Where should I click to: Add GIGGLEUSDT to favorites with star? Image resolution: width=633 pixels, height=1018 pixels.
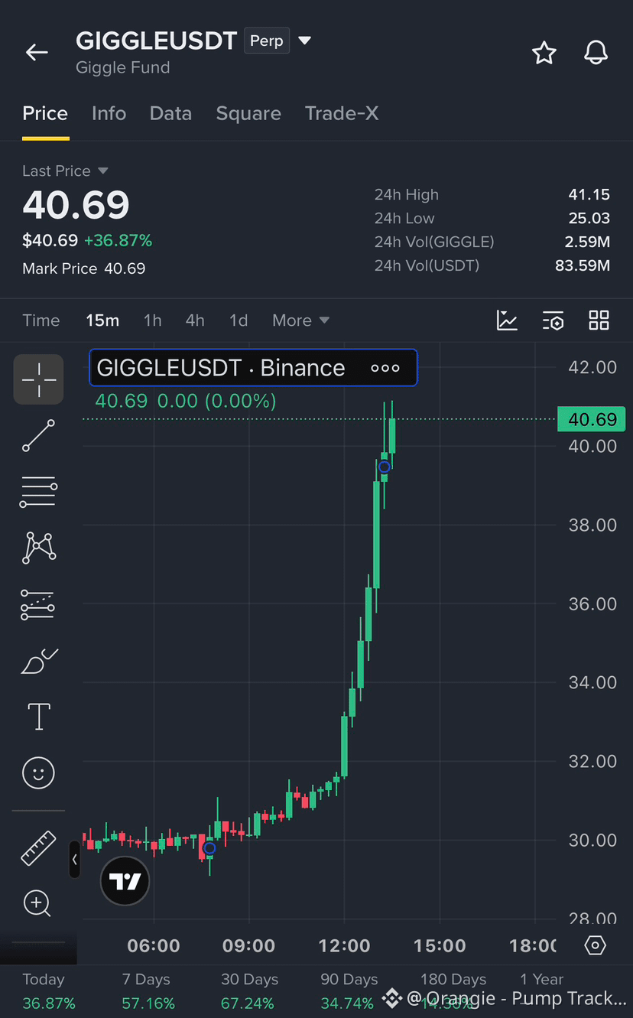(544, 52)
